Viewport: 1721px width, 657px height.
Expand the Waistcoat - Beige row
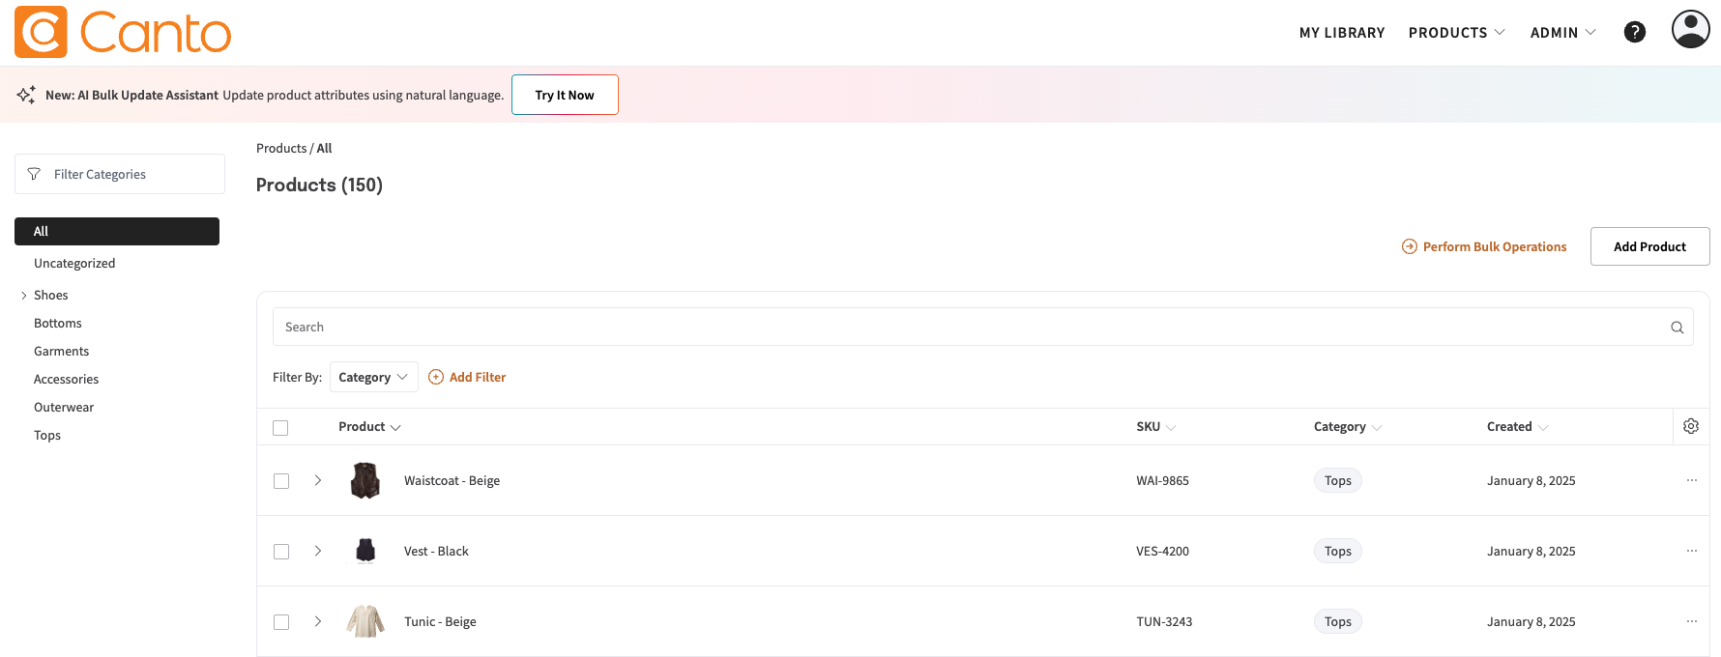pos(317,480)
